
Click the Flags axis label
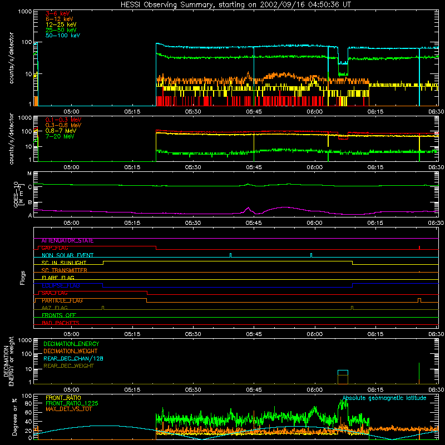pos(23,278)
